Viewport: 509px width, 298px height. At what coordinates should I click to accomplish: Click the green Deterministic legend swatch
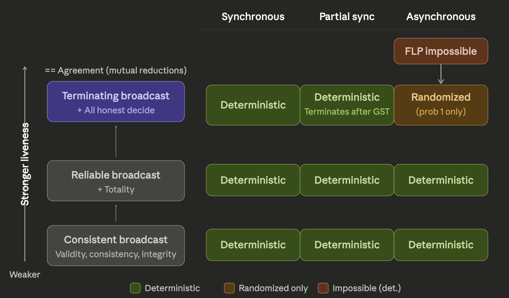point(135,288)
